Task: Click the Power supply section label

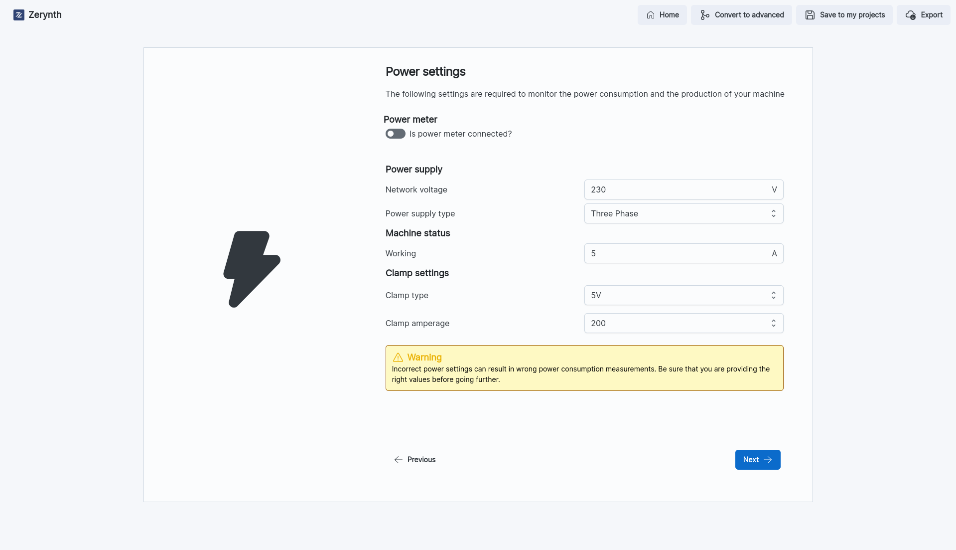Action: (x=414, y=170)
